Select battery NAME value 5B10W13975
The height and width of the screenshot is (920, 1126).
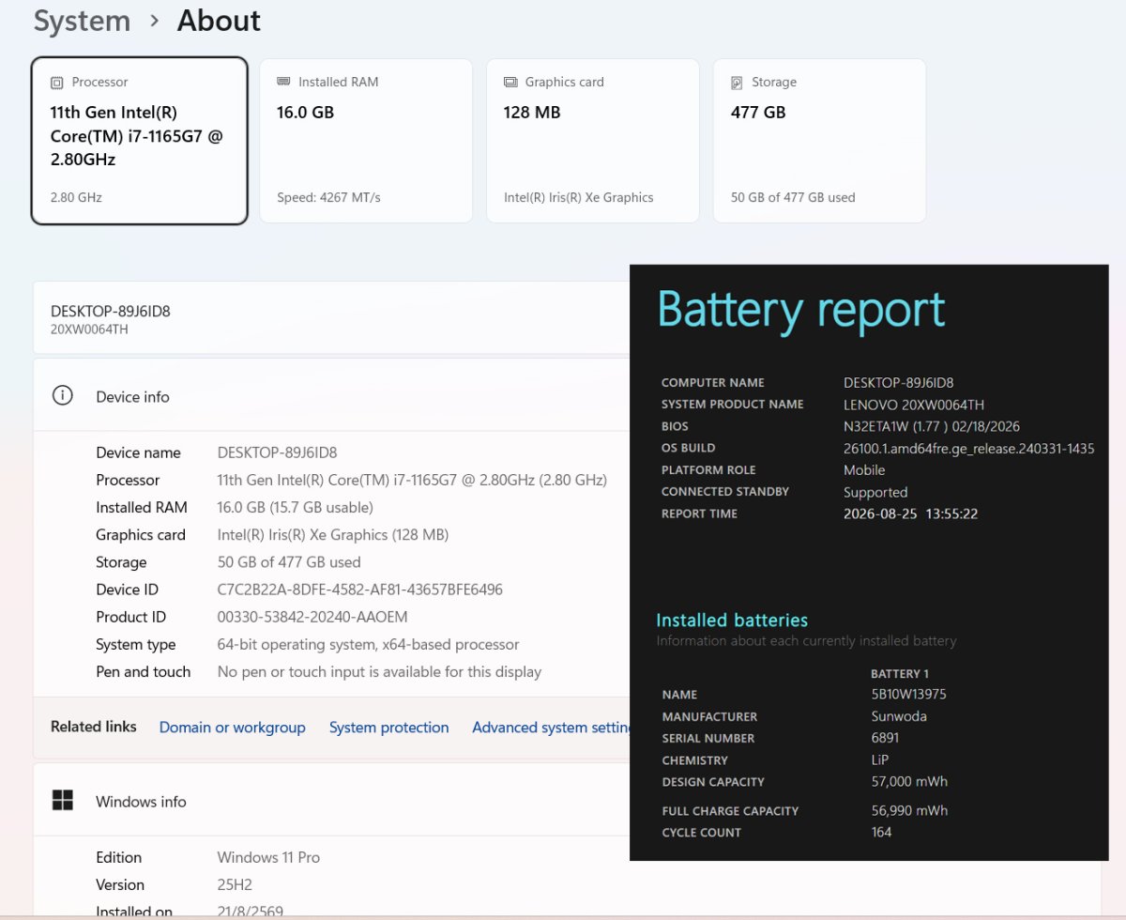tap(908, 695)
